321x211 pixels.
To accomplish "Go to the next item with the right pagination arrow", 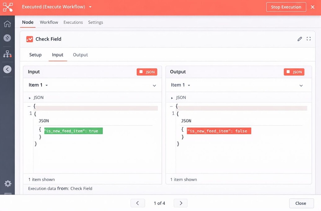I will [x=181, y=203].
